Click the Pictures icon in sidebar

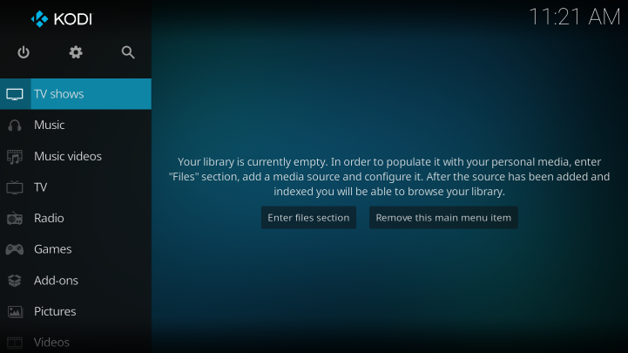click(x=15, y=312)
